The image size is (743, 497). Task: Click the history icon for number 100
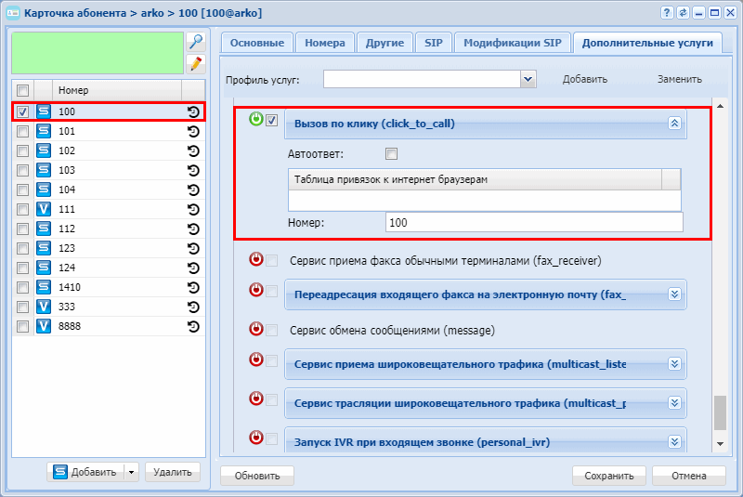pyautogui.click(x=193, y=111)
